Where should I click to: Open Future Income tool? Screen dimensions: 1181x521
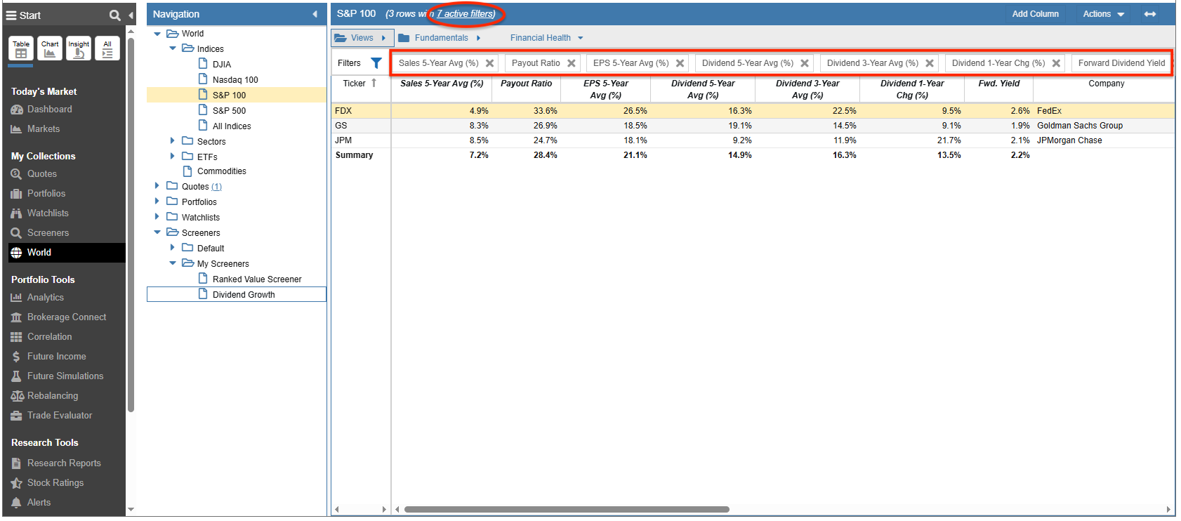pos(56,357)
